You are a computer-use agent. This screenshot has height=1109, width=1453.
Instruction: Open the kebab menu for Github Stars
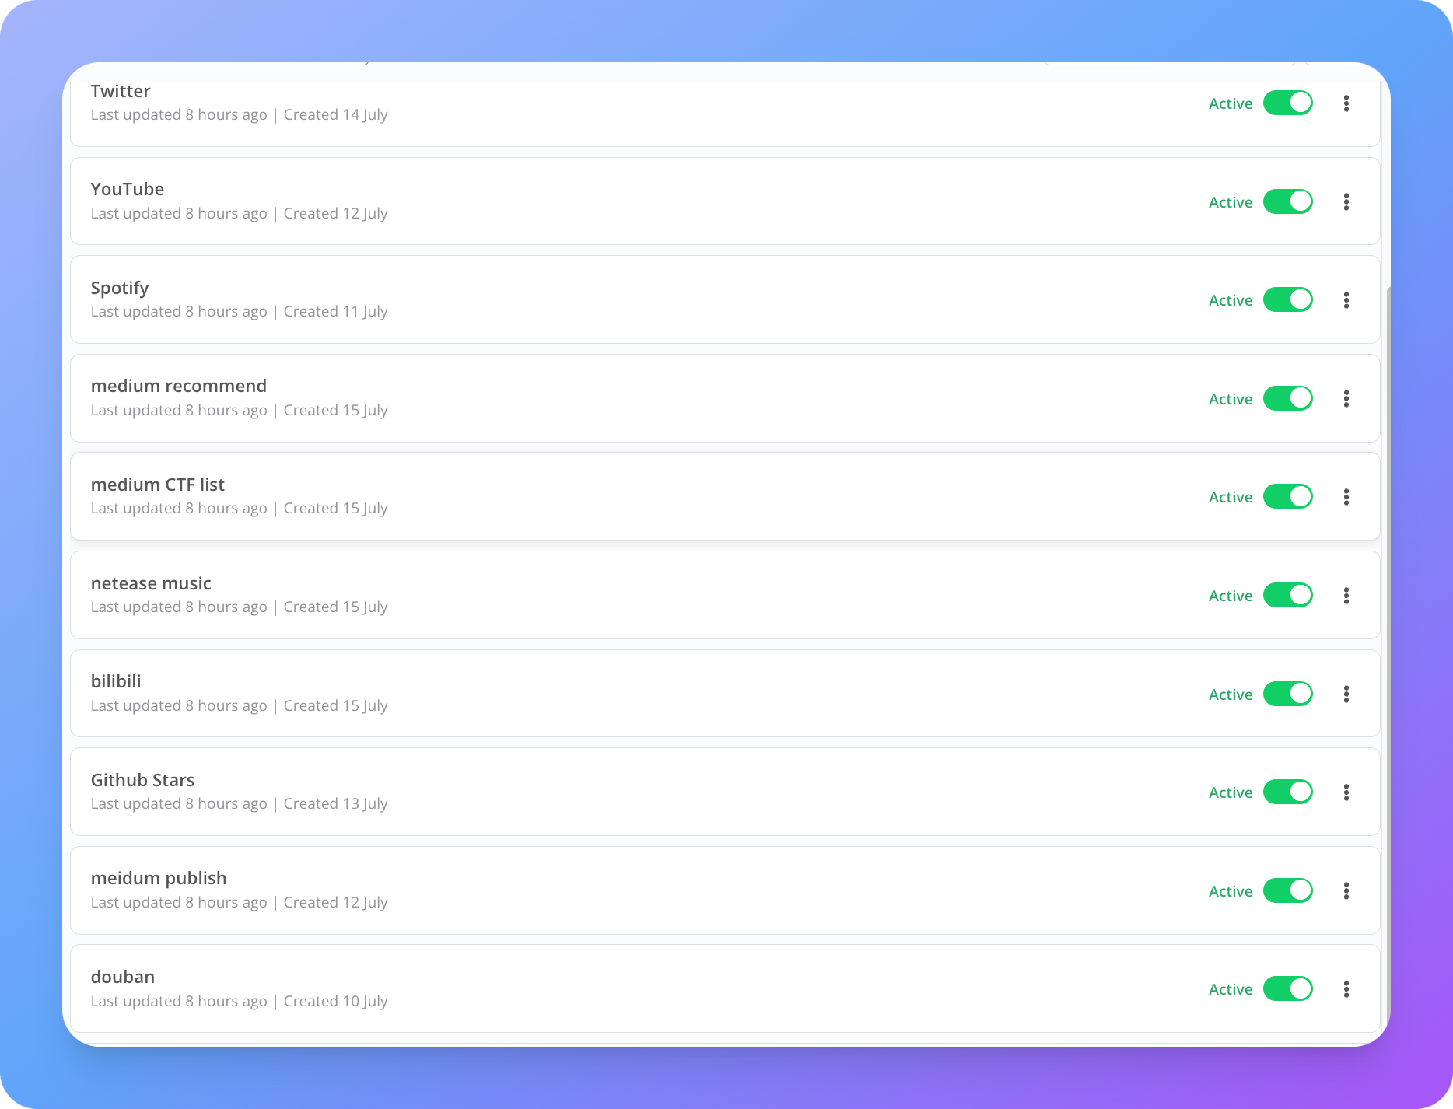pyautogui.click(x=1346, y=792)
